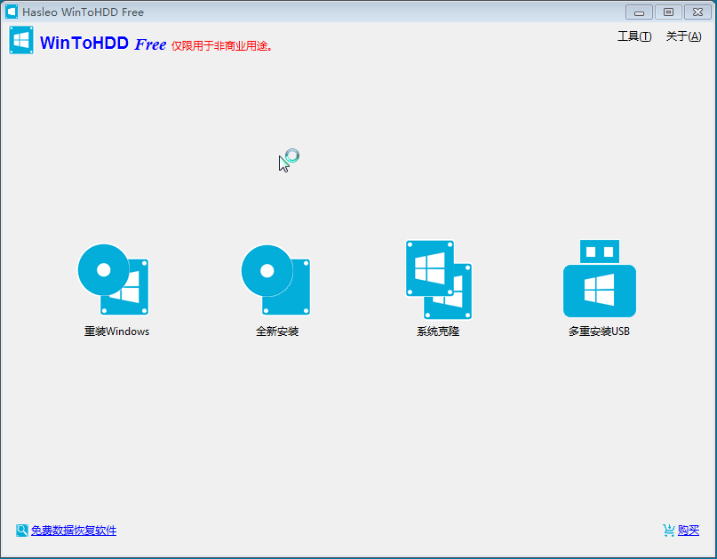Click the WinToHDD logo in the header
Screen dimensions: 717x559
click(x=22, y=41)
